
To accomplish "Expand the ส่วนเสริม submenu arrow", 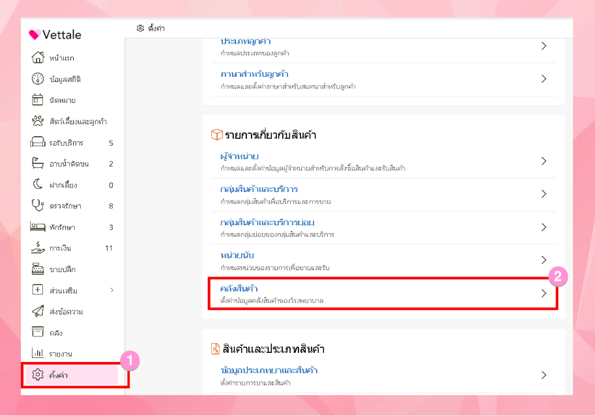I will pyautogui.click(x=112, y=290).
